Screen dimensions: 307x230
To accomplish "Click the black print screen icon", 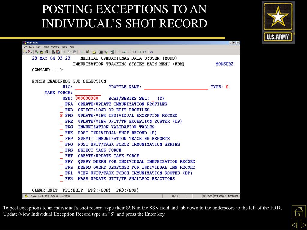I will click(x=53, y=52).
